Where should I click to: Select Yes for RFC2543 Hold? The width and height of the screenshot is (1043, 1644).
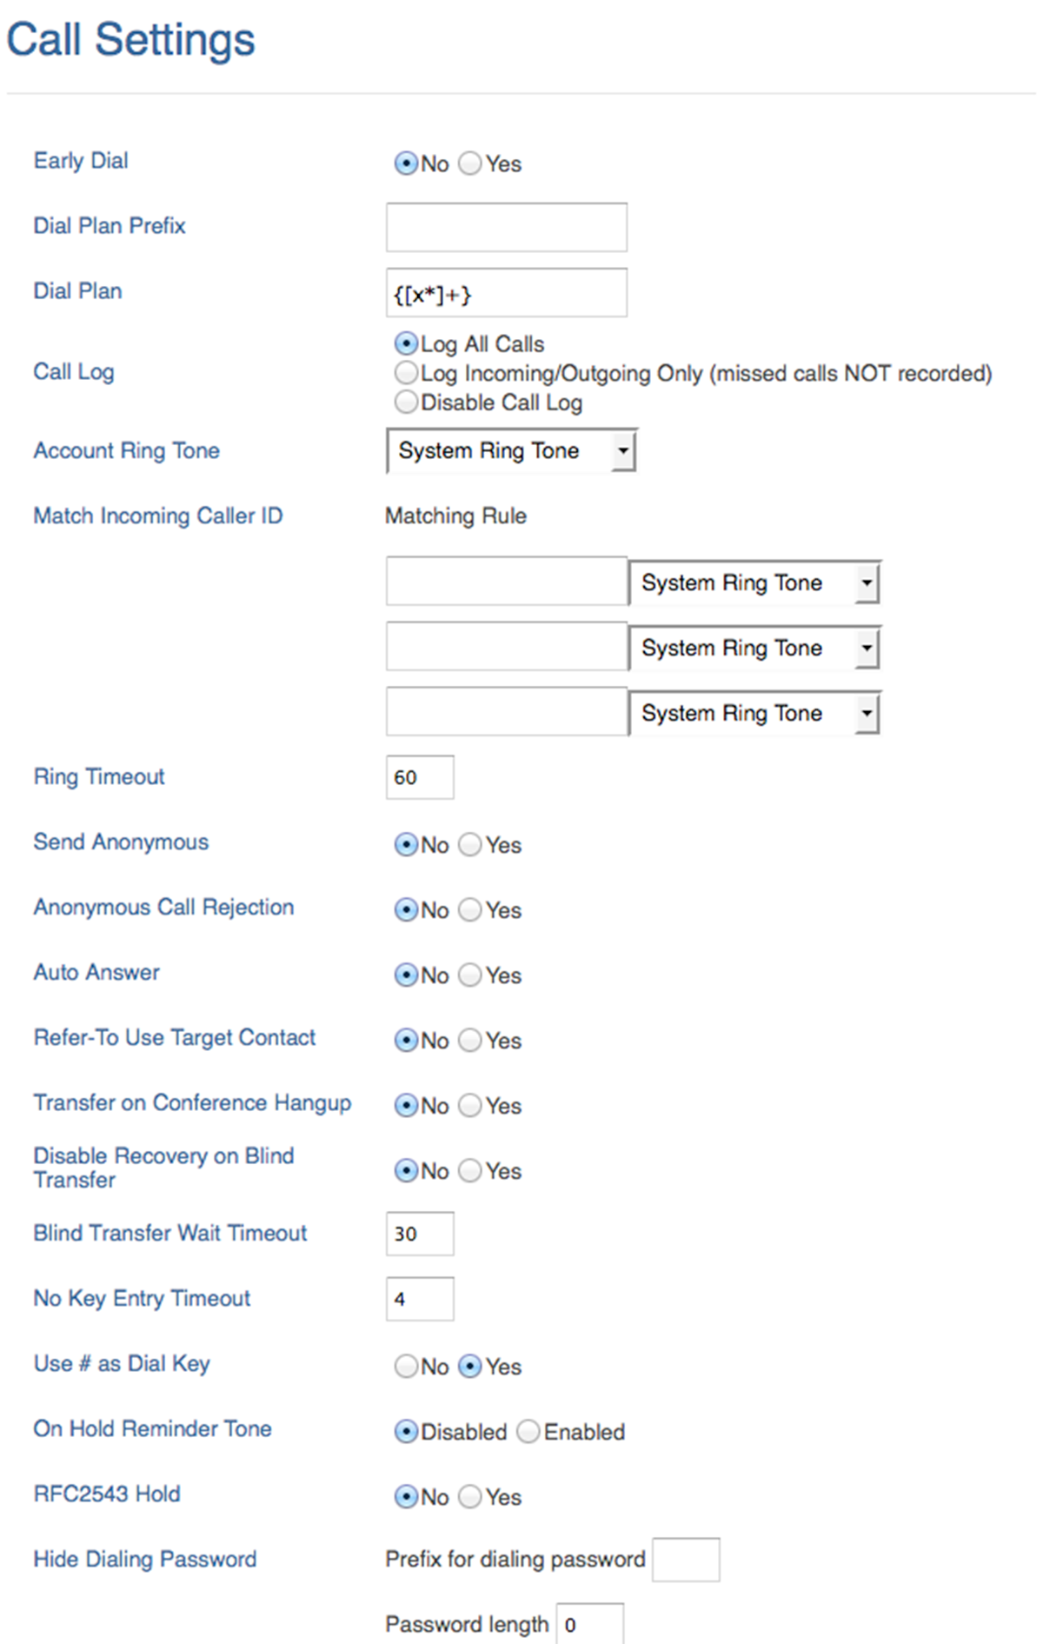pyautogui.click(x=469, y=1496)
